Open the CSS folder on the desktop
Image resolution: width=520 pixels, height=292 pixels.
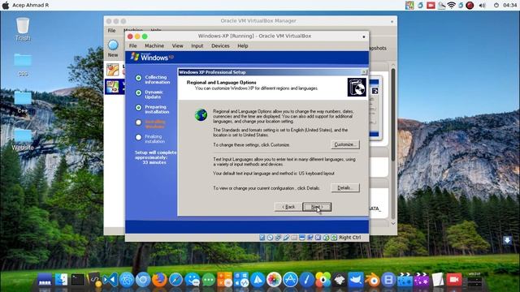pyautogui.click(x=23, y=65)
